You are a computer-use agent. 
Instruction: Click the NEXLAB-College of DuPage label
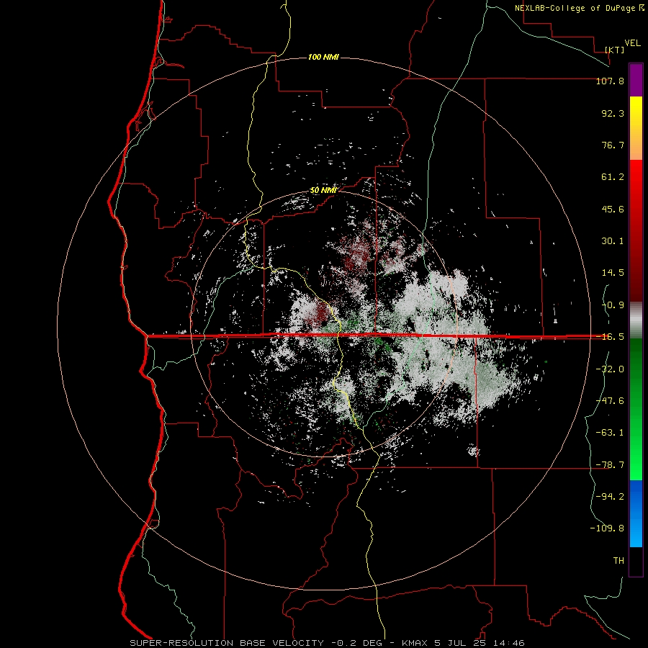(579, 8)
